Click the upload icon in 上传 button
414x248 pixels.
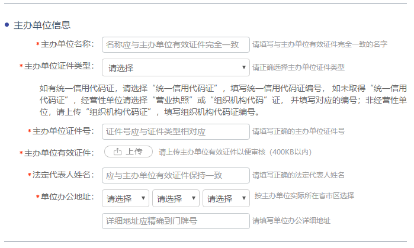[117, 152]
